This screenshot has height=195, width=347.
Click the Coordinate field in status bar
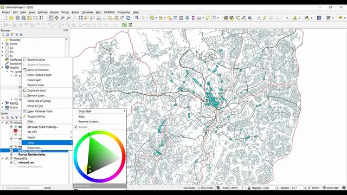(x=205, y=188)
